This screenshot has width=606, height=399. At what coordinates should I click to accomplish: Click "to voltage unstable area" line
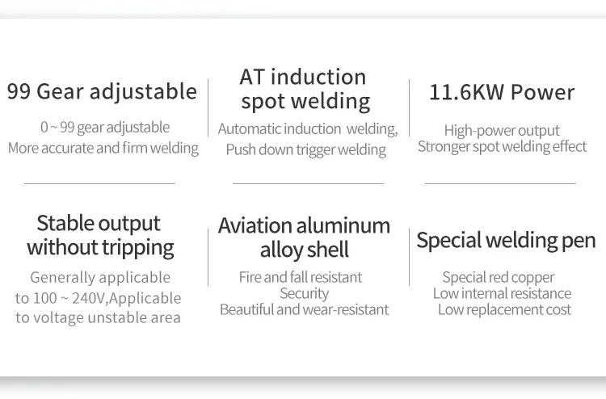click(98, 317)
